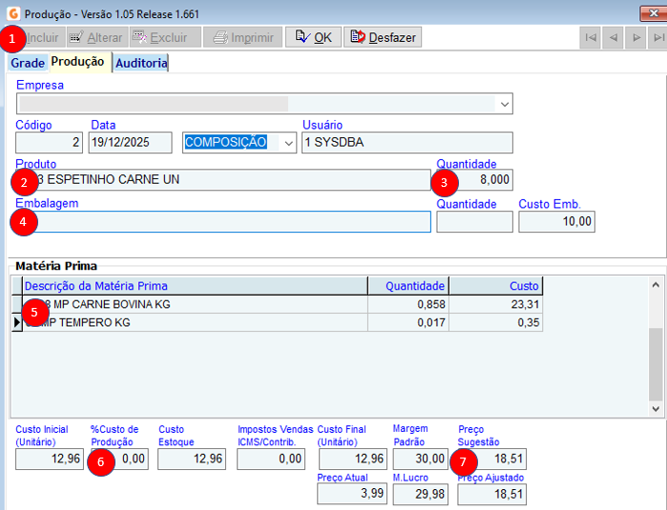This screenshot has width=667, height=510.
Task: Jump to last record arrow
Action: pyautogui.click(x=657, y=38)
